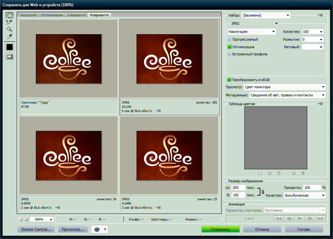Viewport: 333px width, 239px height.
Task: Open the Просмотр Цвет монитора dropdown
Action: (284, 87)
